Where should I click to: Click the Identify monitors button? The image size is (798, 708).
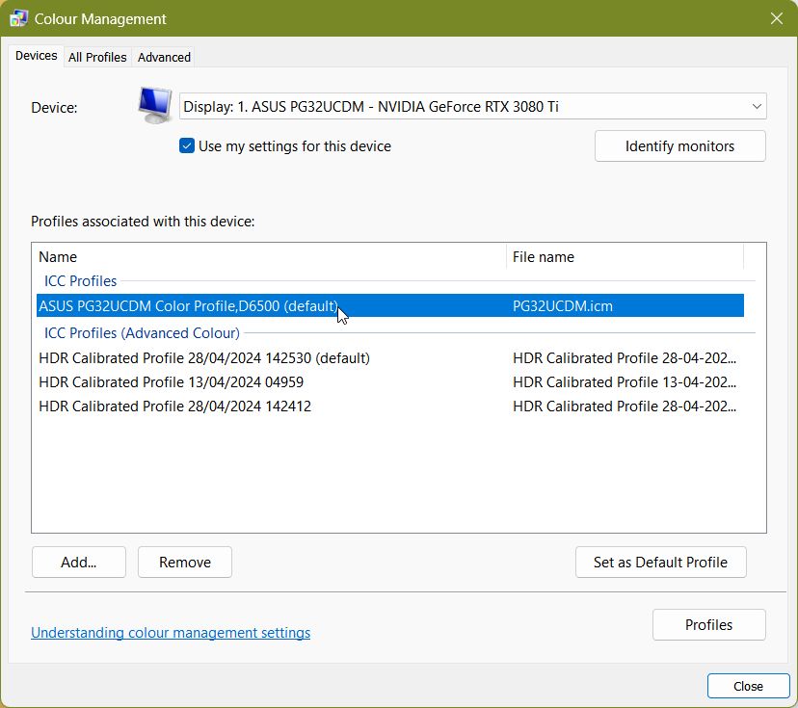(679, 146)
